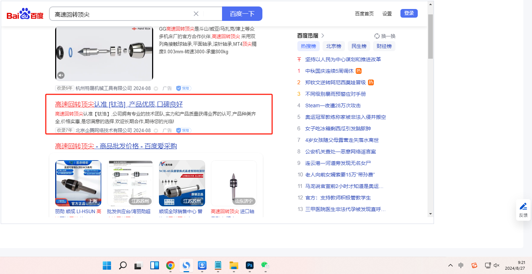
Task: Open WeChat from the taskbar
Action: coord(265,266)
